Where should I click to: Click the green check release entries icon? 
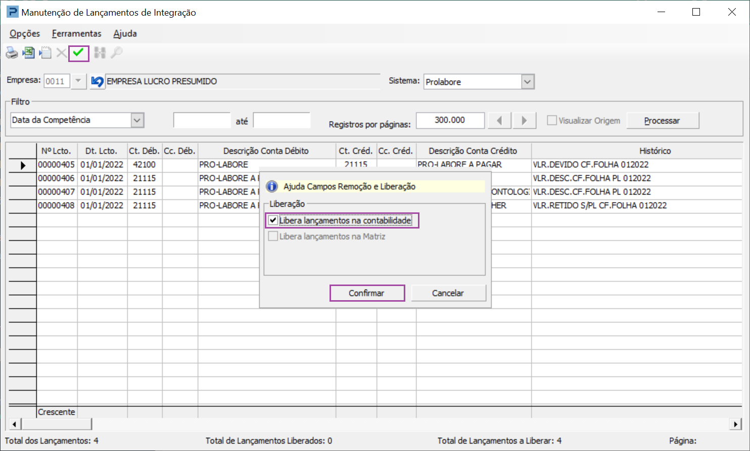[78, 52]
